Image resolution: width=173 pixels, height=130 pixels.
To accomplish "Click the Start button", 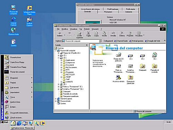I will pos(4,122).
